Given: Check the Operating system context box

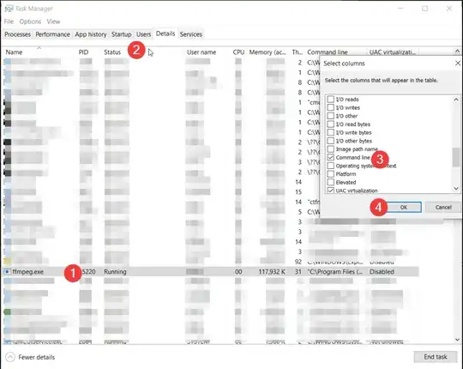Looking at the screenshot, I should click(x=331, y=166).
